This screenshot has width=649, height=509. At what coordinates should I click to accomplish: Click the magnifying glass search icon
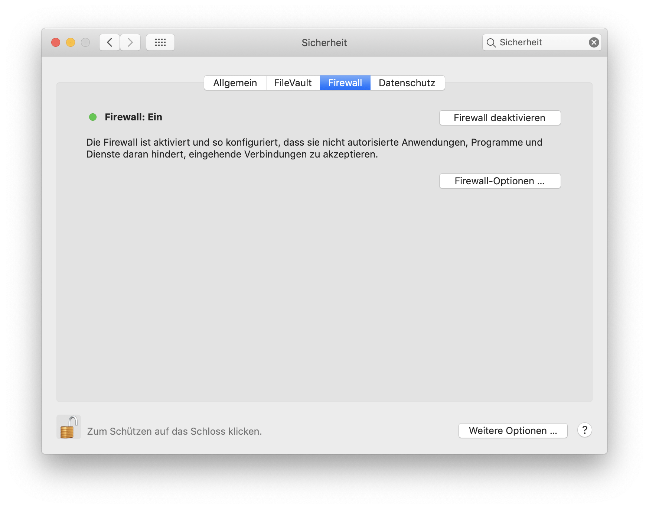491,43
